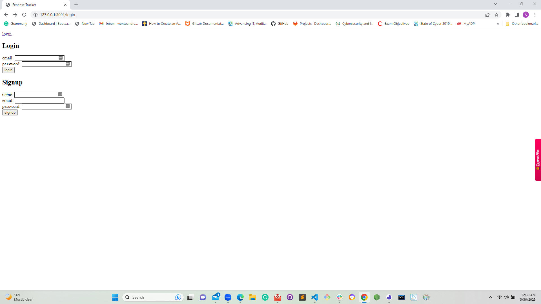Viewport: 541px width, 304px height.
Task: Open the Chrome three-dot menu
Action: click(535, 15)
